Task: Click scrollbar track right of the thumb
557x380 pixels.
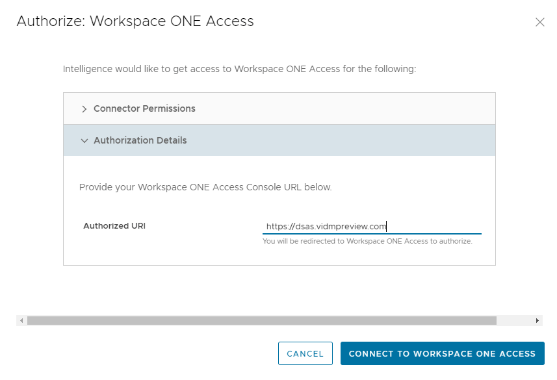Action: 515,321
